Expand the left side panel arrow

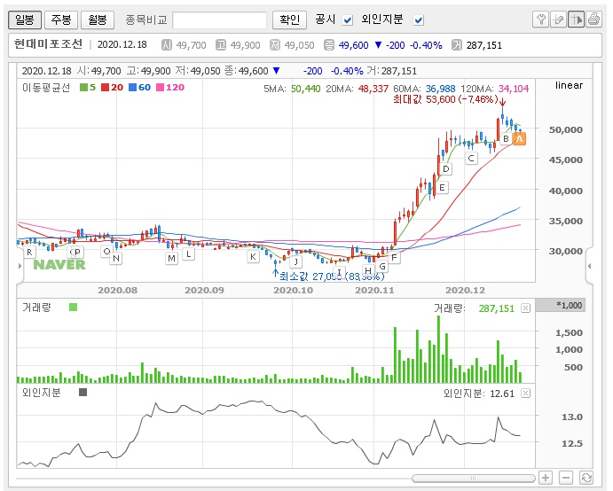click(20, 266)
